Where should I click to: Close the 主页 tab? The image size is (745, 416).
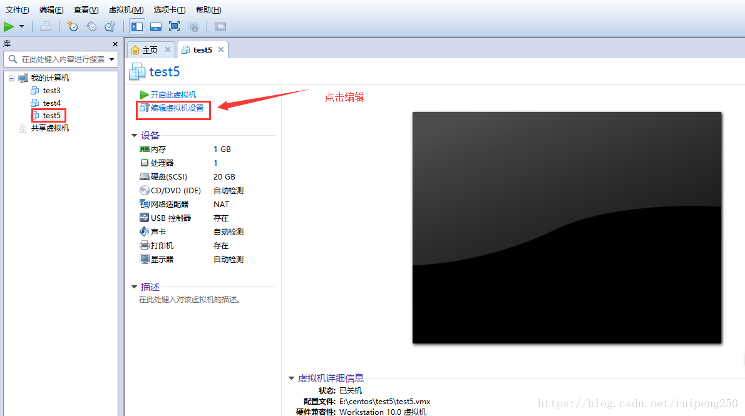click(x=168, y=49)
